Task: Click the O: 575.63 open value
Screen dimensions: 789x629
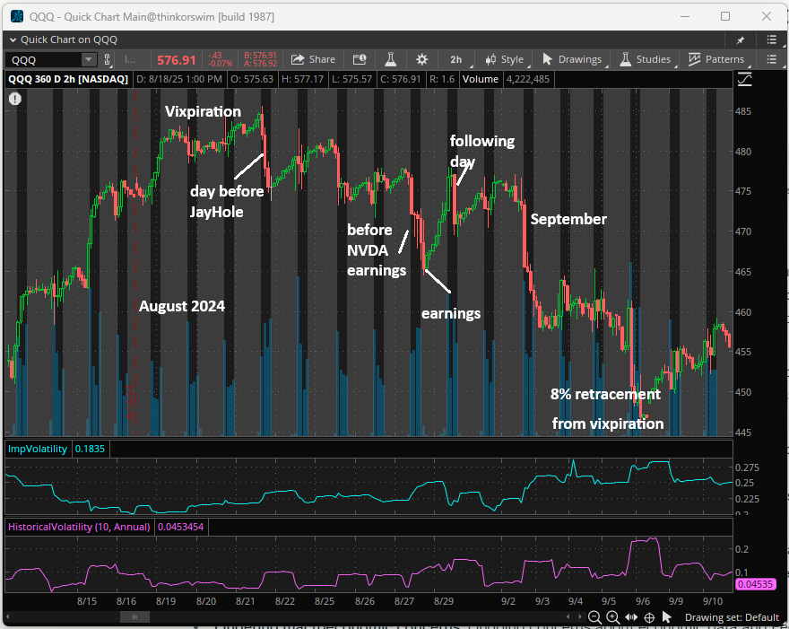Action: coord(252,79)
